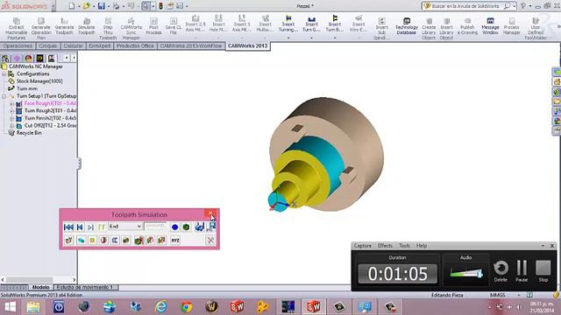Open Chrome from taskbar
The height and width of the screenshot is (315, 561).
186,307
